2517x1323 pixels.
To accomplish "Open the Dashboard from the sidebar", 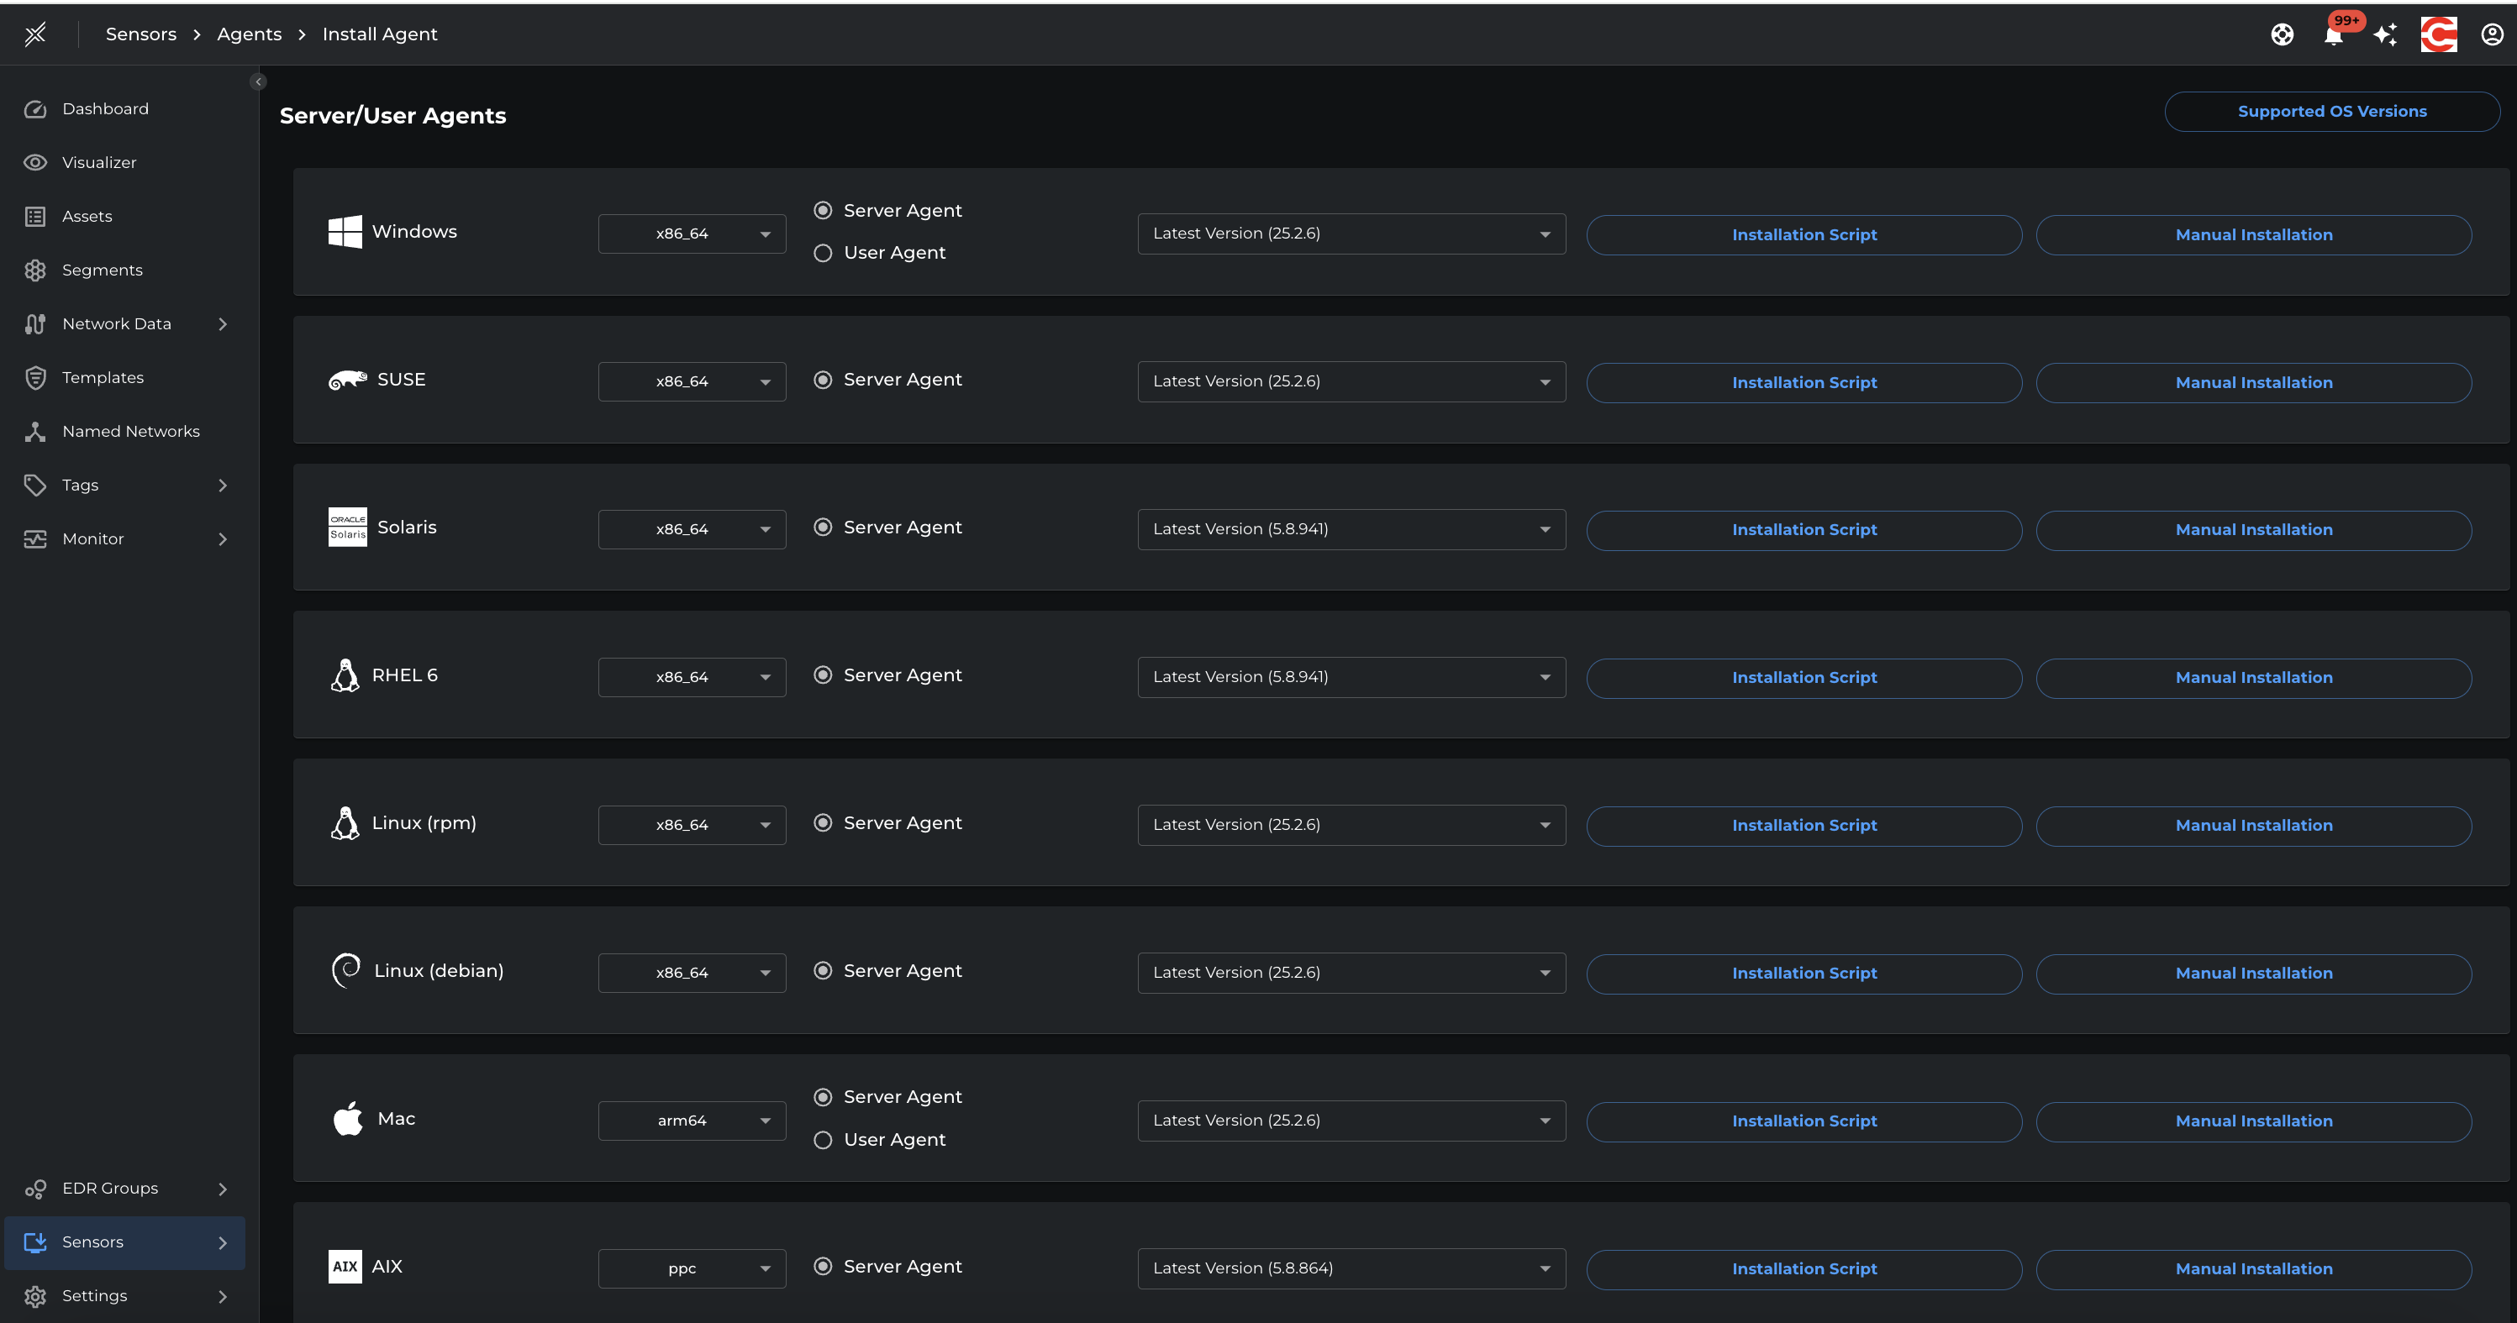I will click(x=104, y=108).
